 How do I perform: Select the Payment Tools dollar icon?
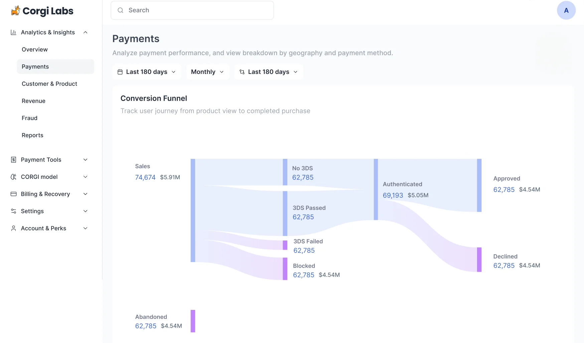(13, 159)
